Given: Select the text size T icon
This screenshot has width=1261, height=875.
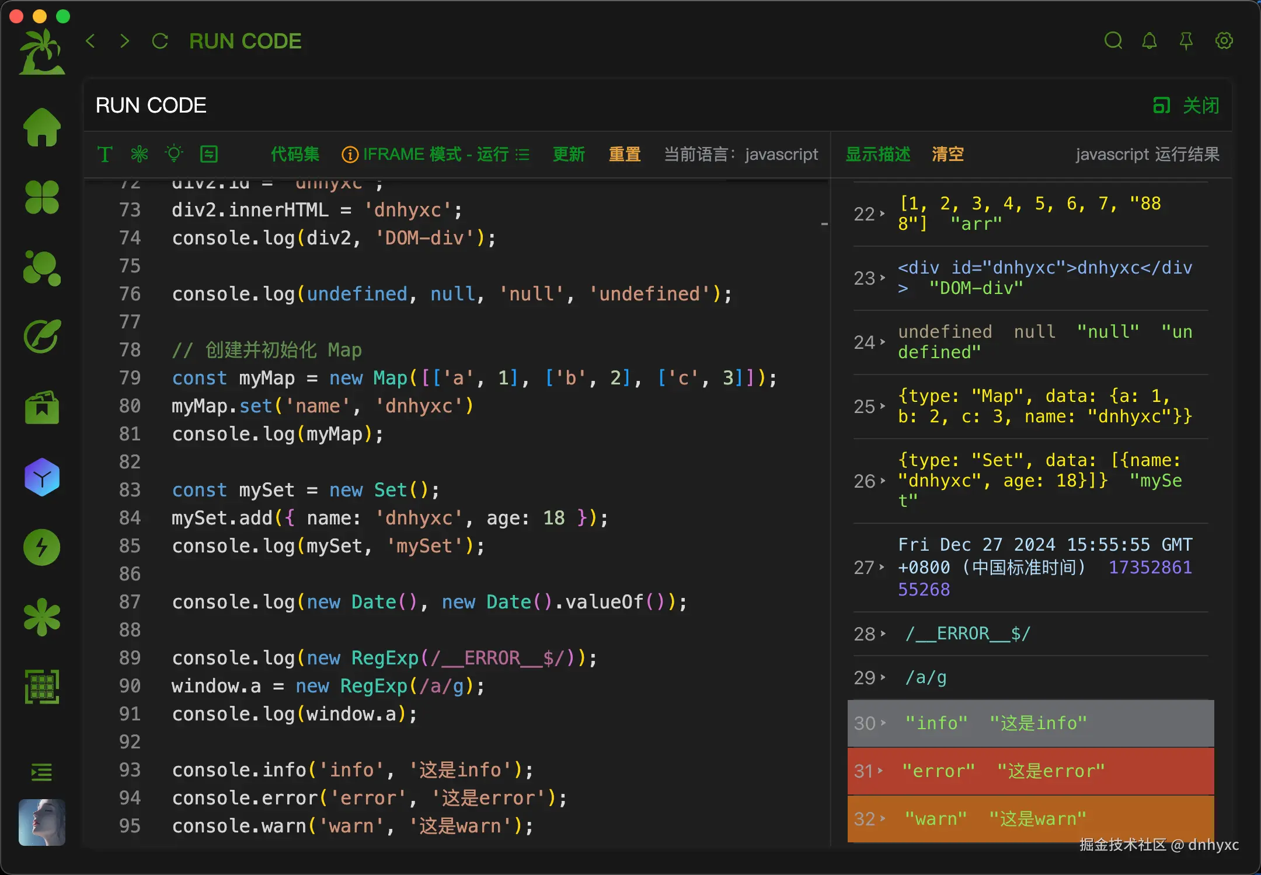Looking at the screenshot, I should coord(105,154).
